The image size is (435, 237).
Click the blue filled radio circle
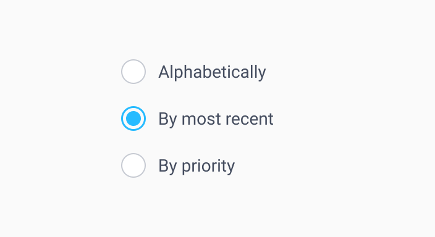point(133,118)
